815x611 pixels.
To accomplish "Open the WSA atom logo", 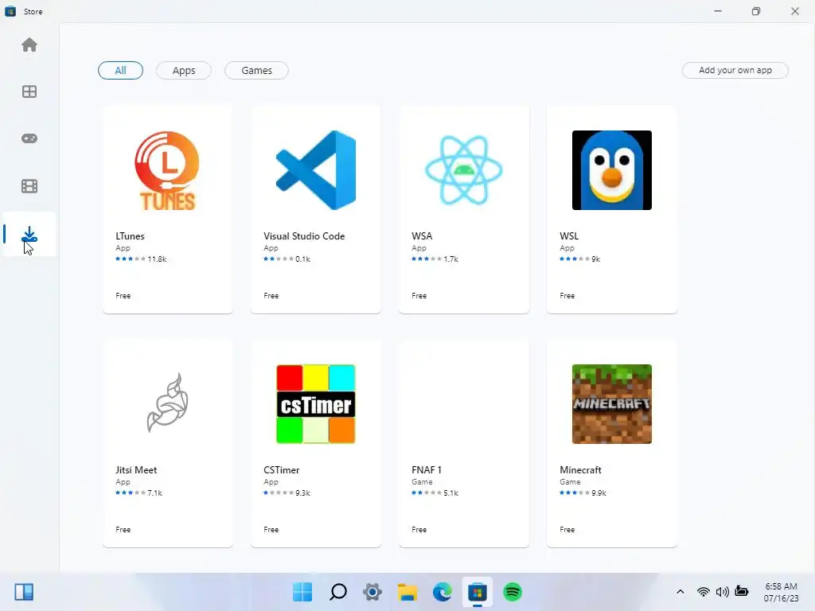I will coord(464,170).
